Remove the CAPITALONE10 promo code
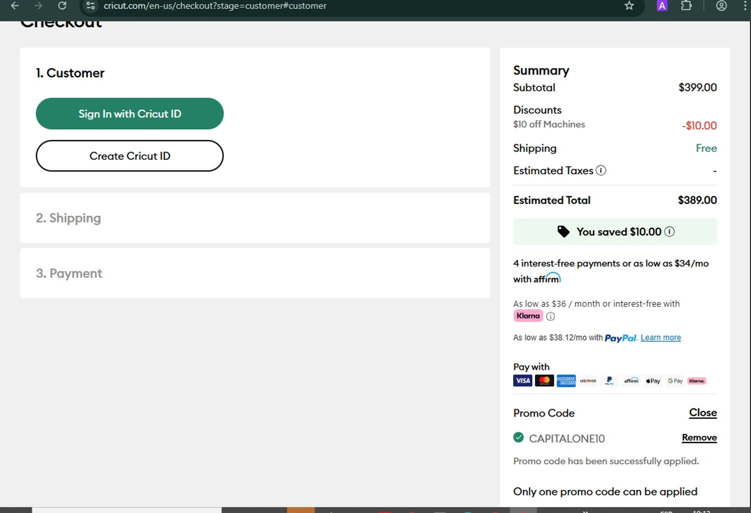751x513 pixels. coord(699,438)
